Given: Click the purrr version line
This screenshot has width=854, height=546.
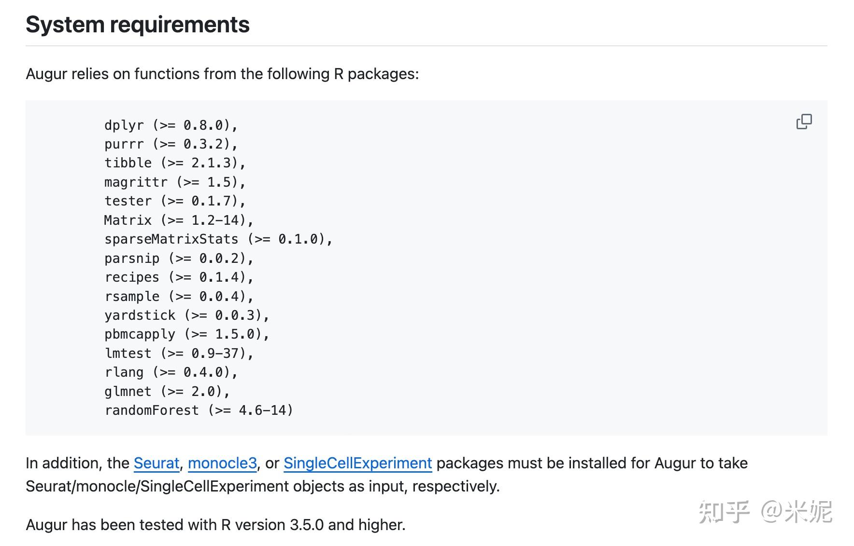Looking at the screenshot, I should click(x=171, y=144).
